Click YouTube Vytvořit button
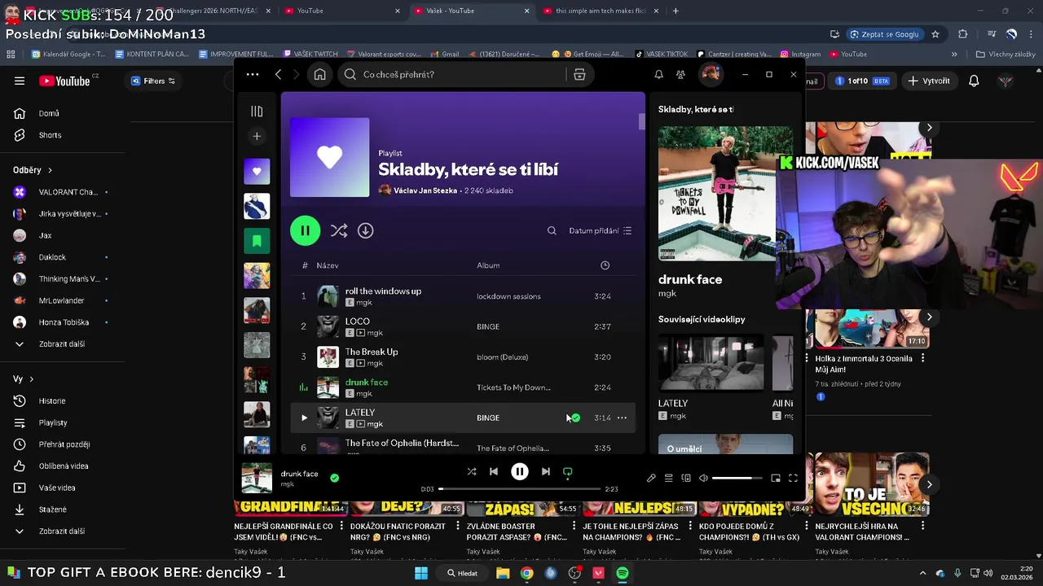 (930, 81)
